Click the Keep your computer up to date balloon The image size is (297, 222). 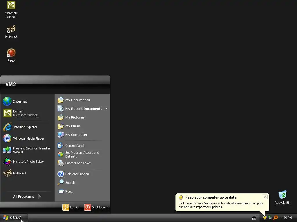pyautogui.click(x=222, y=202)
